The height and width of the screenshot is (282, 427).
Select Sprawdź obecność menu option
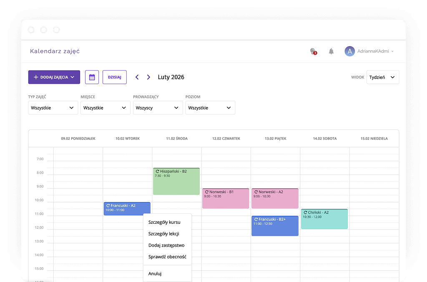click(167, 257)
